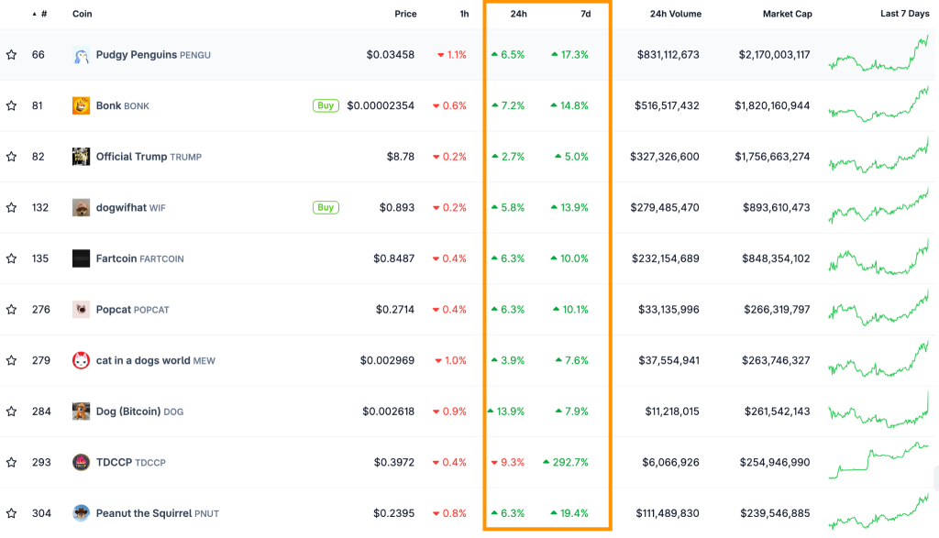The width and height of the screenshot is (939, 538).
Task: Open Bonk 7-day sparkline chart
Action: tap(878, 104)
